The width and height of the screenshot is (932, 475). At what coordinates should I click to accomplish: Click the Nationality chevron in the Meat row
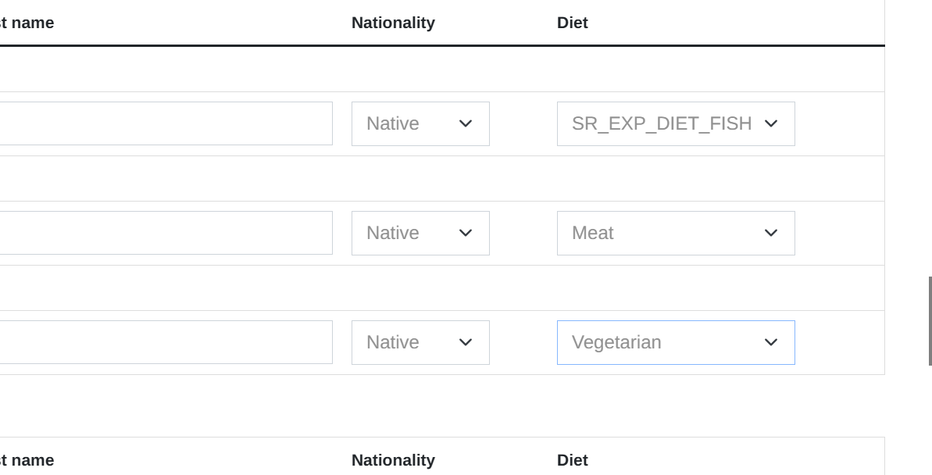pyautogui.click(x=466, y=233)
